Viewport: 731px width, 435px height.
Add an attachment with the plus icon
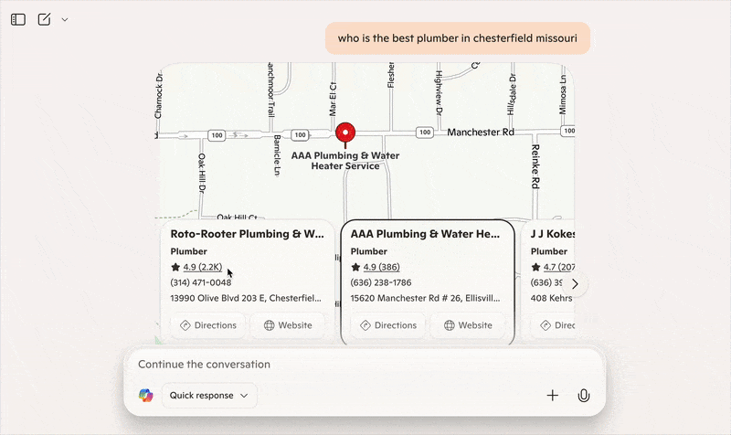(553, 396)
